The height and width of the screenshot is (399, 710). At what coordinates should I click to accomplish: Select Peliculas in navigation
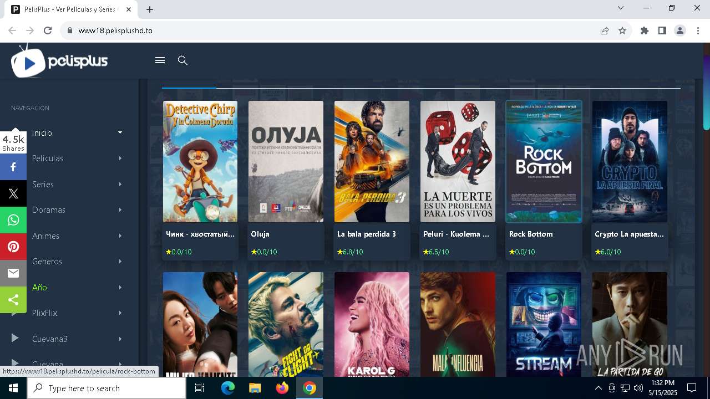pos(47,158)
